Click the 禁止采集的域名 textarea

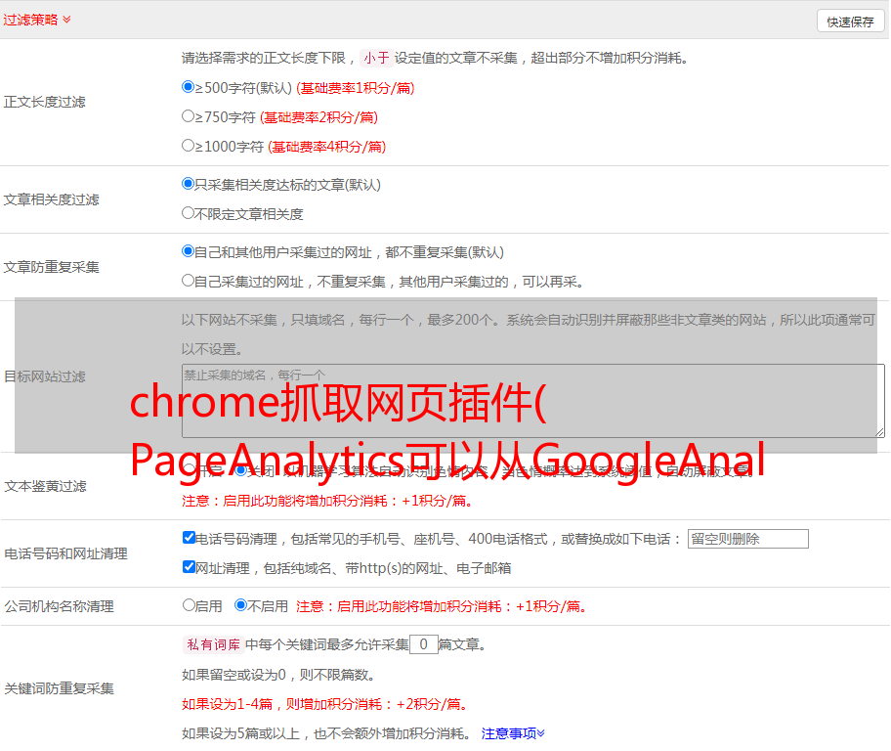click(x=533, y=401)
